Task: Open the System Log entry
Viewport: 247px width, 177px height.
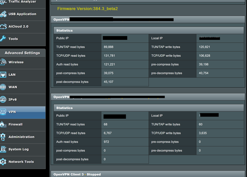Action: pyautogui.click(x=19, y=150)
